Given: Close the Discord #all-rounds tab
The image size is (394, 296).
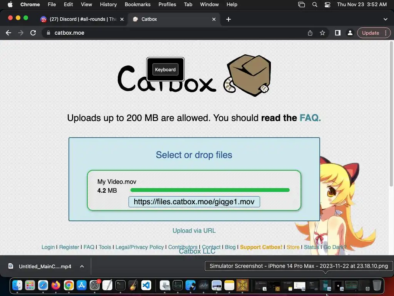Looking at the screenshot, I should (122, 19).
